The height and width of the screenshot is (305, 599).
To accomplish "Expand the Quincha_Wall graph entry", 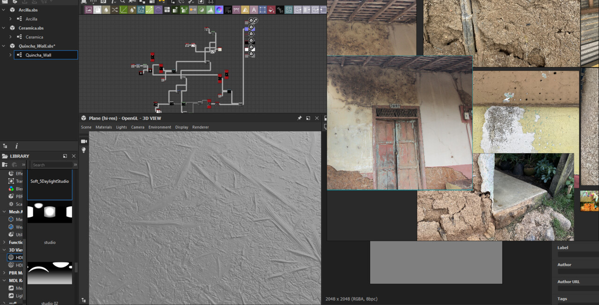I will [x=10, y=55].
